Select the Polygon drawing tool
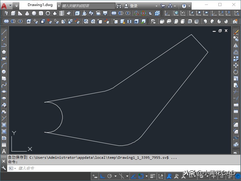Viewport: 241px width, 181px height. click(x=4, y=52)
